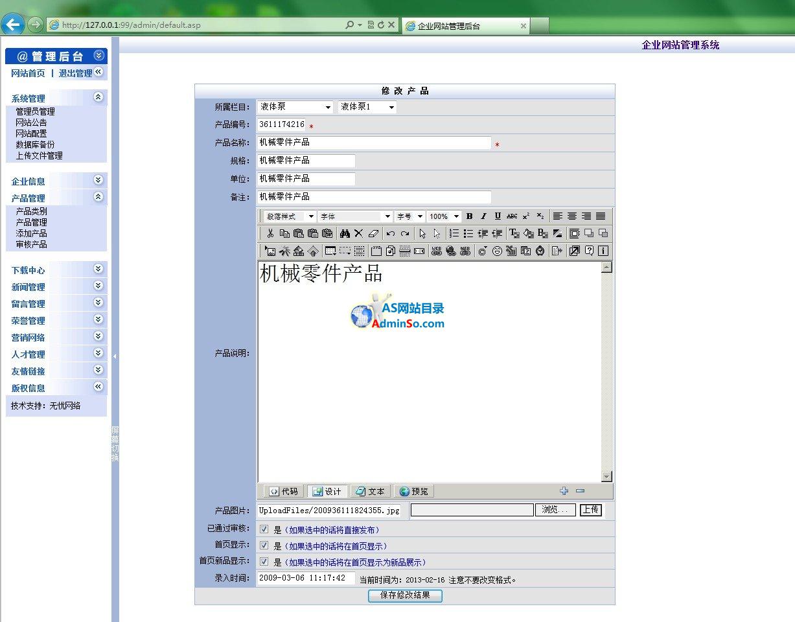Open Find and Replace binoculars icon
Screen dimensions: 795x622
coord(345,233)
